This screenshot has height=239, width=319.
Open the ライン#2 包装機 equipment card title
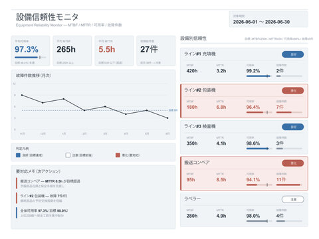(x=200, y=90)
